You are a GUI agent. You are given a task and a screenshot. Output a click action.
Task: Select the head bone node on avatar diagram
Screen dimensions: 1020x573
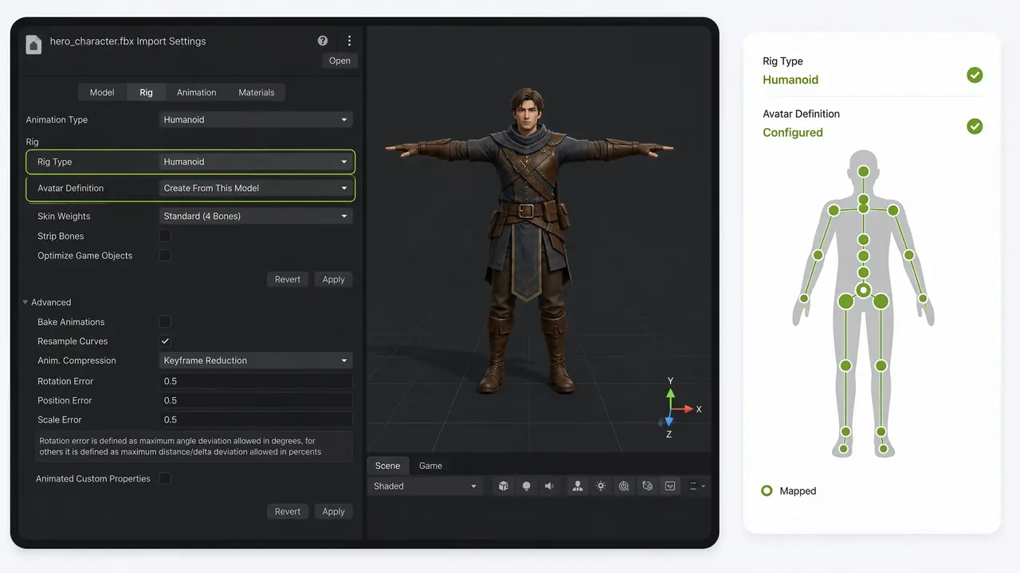[x=863, y=171]
